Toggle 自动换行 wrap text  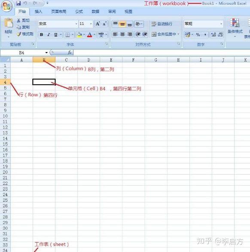click(162, 24)
